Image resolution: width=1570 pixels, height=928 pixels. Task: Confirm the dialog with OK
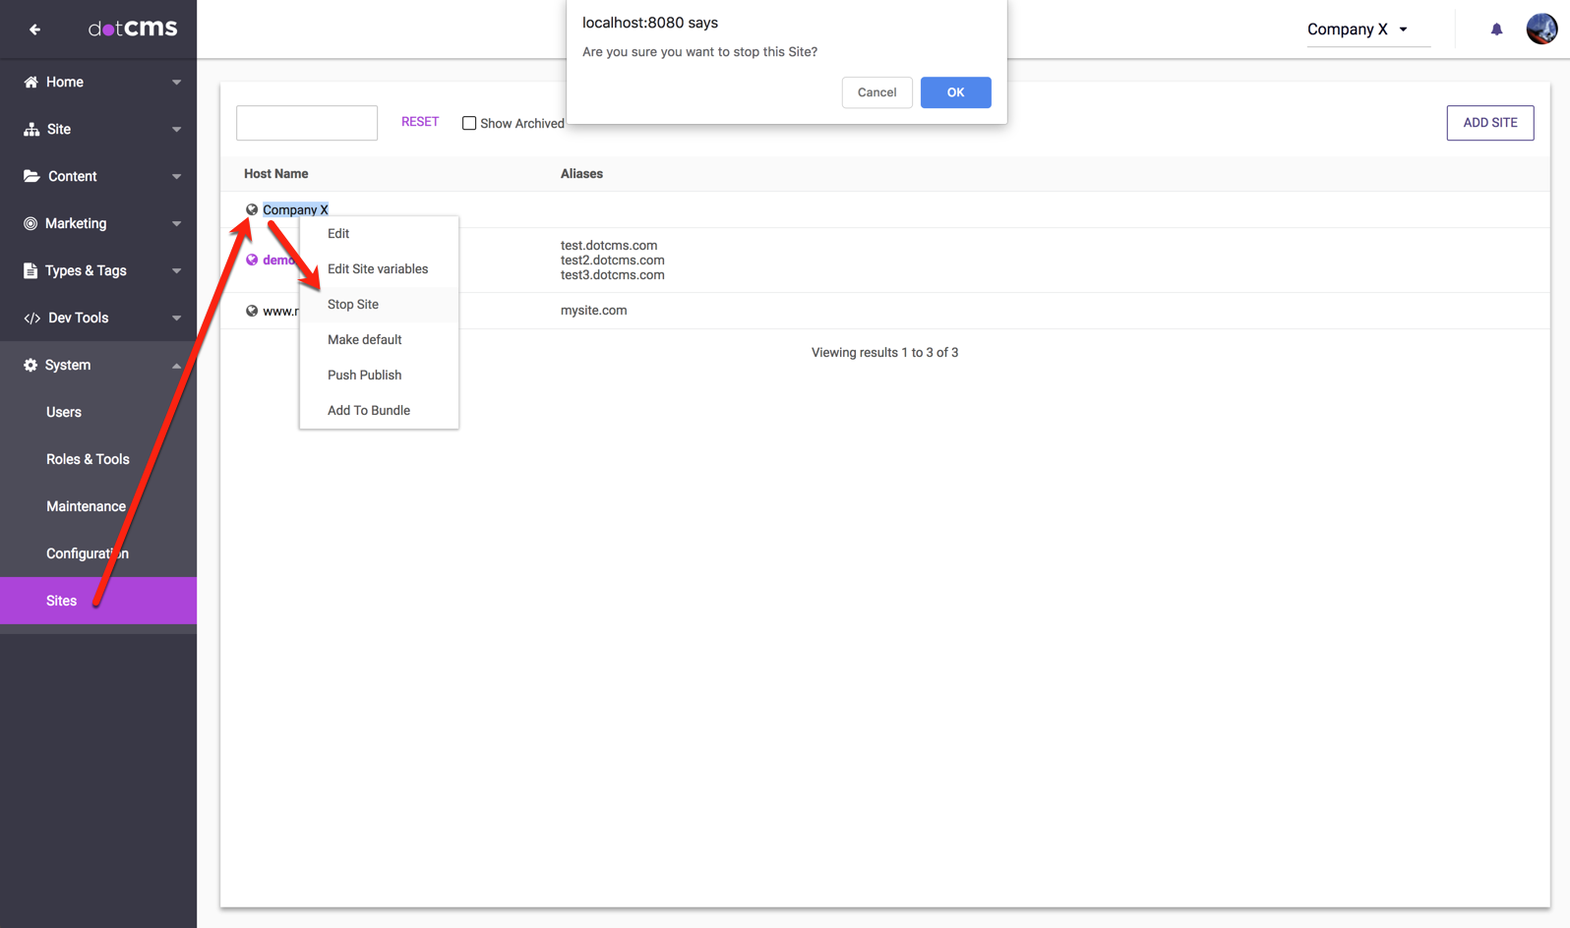tap(955, 92)
